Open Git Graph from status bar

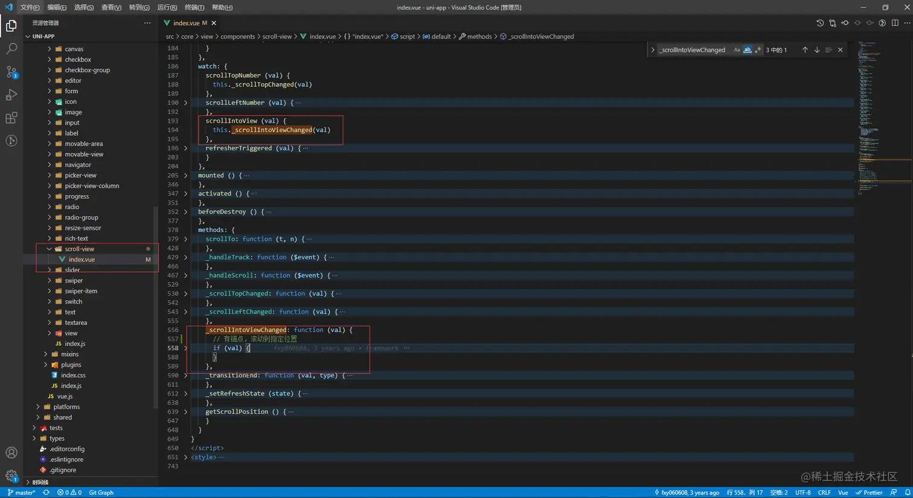click(101, 493)
